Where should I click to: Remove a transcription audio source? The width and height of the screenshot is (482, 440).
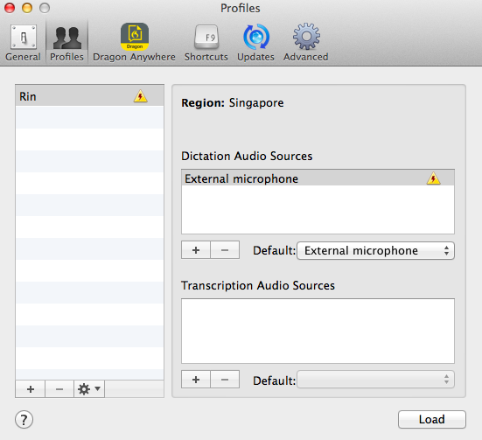[x=225, y=380]
